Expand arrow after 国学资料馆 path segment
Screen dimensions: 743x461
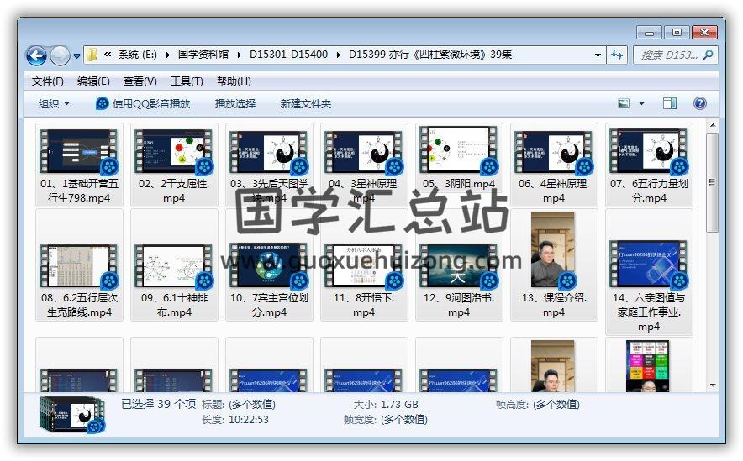[239, 55]
